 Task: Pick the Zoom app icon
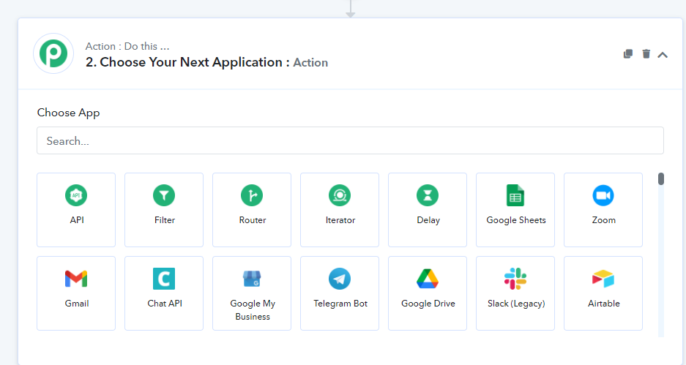(603, 195)
